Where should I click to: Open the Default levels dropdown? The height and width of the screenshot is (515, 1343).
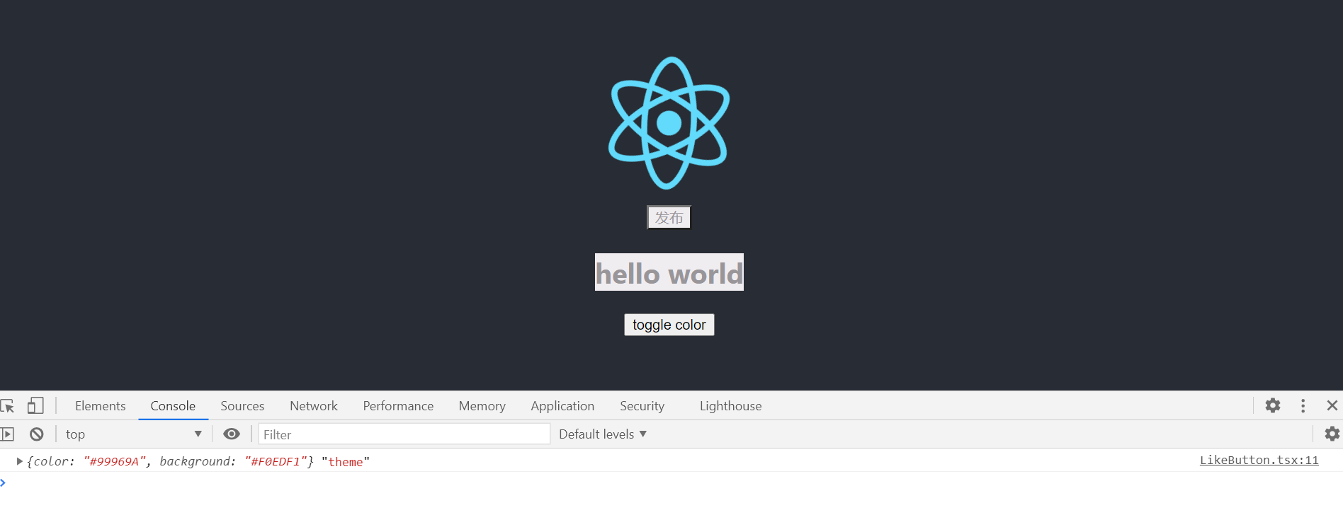point(603,434)
